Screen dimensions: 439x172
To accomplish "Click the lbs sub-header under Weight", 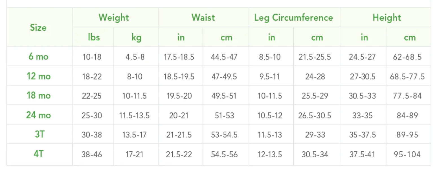I will [x=94, y=37].
